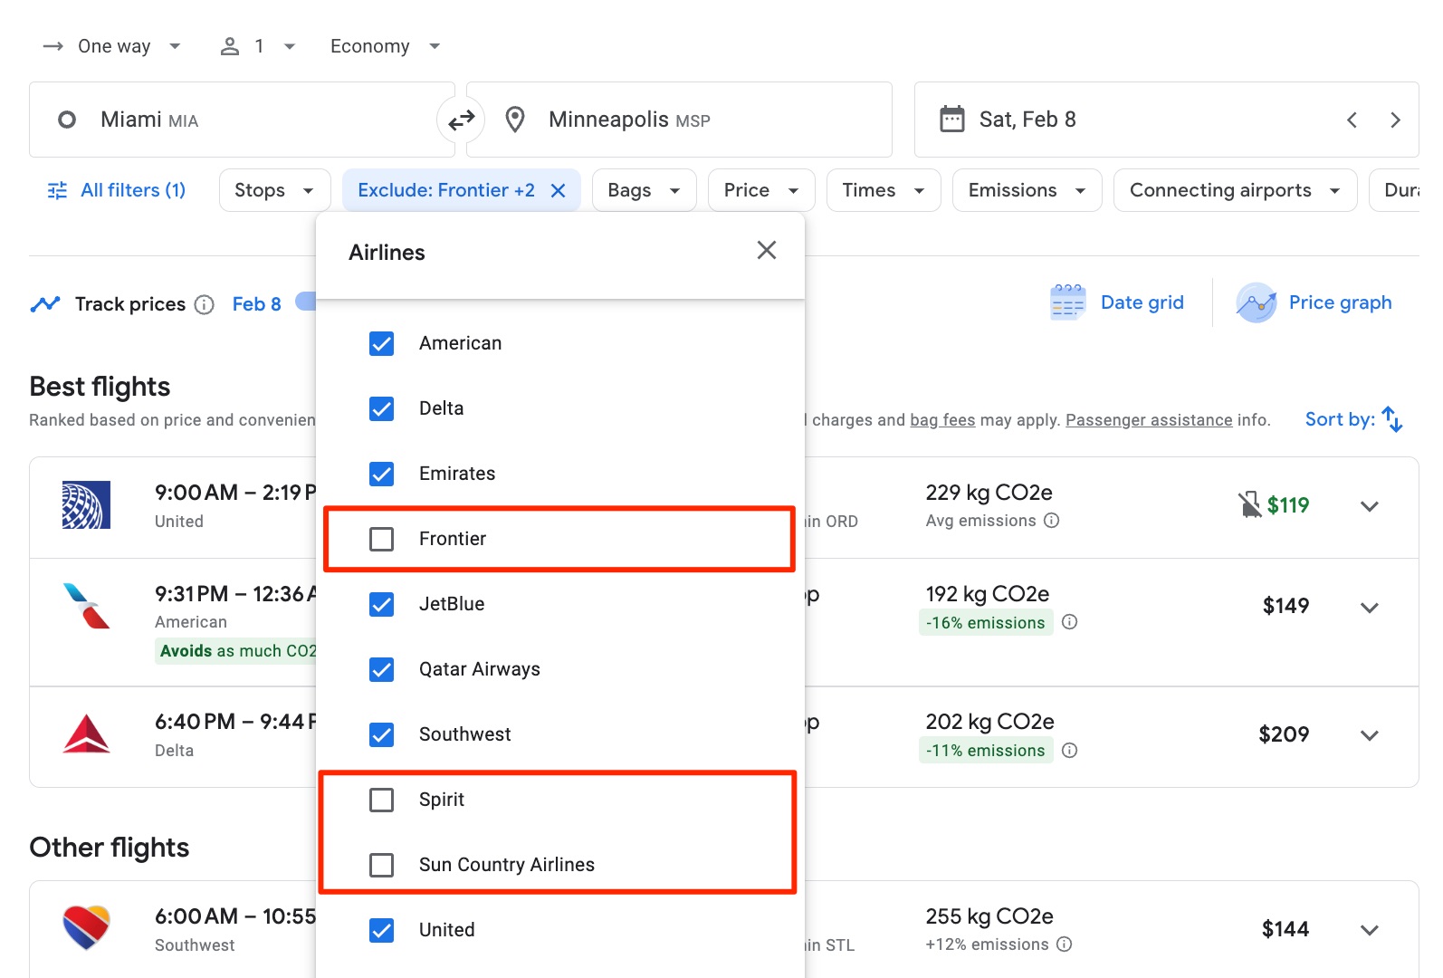1443x978 pixels.
Task: Show info for Avg emissions on United flight
Action: [1051, 521]
